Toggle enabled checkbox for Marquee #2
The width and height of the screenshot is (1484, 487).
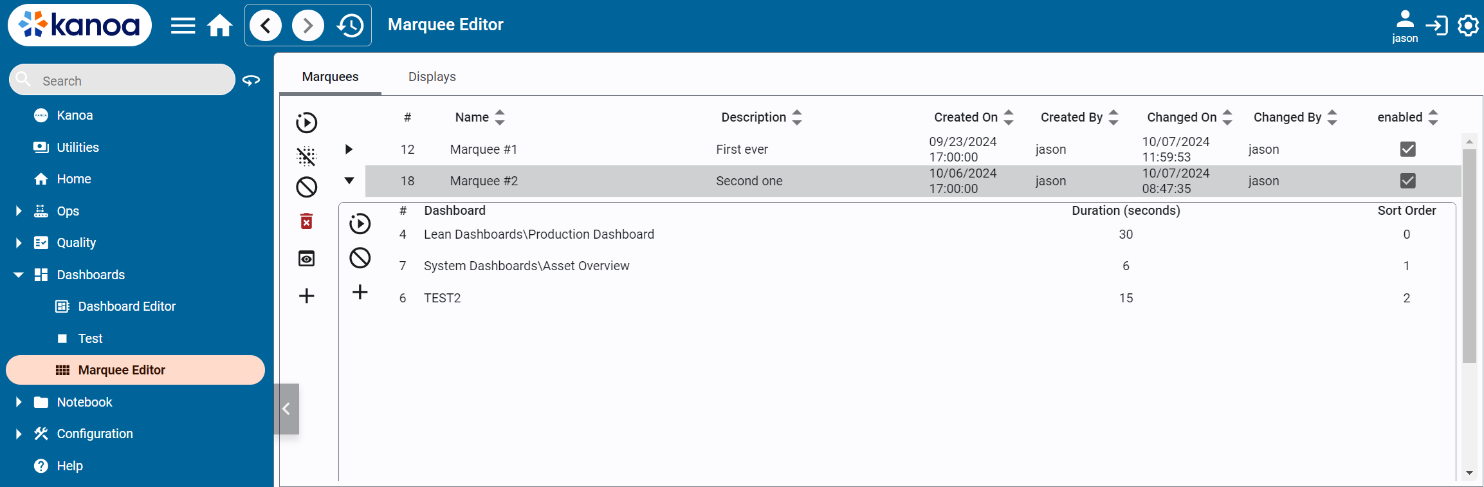(1408, 181)
